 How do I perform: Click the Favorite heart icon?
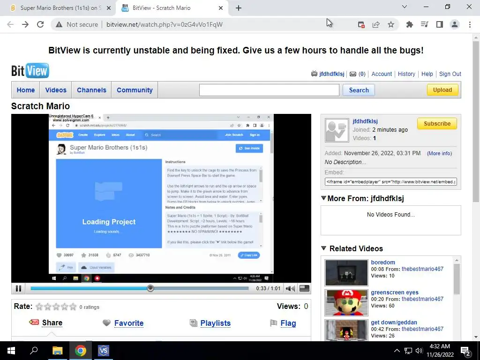click(x=106, y=323)
